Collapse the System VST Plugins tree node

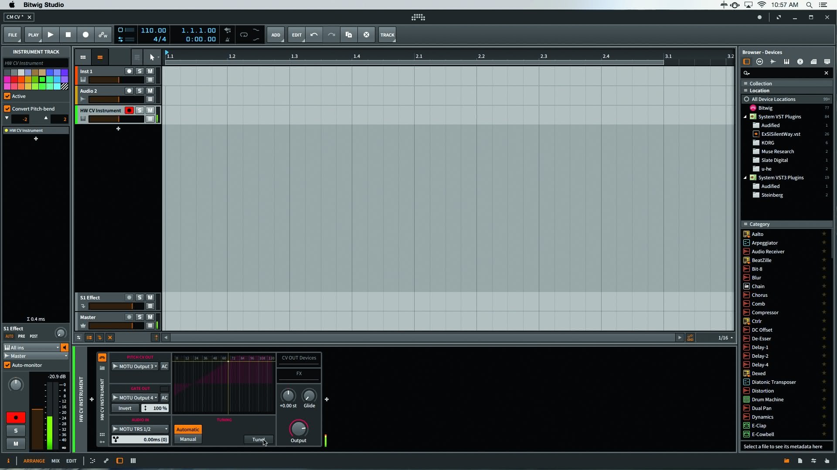745,117
